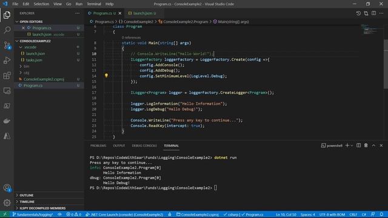This screenshot has height=218, width=388.
Task: Click Open Changes icon in editor toolbar
Action: [366, 13]
